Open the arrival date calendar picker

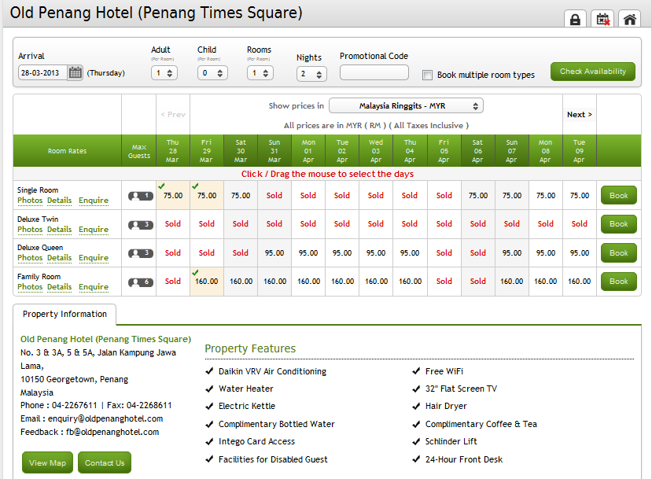(76, 73)
